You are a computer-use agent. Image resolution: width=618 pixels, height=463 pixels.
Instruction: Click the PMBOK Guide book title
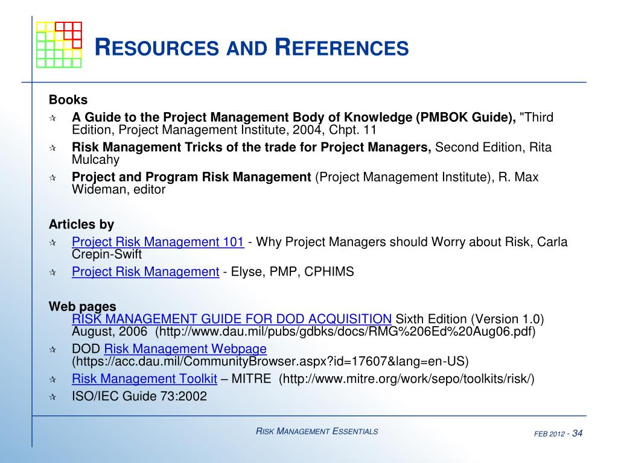tap(294, 118)
